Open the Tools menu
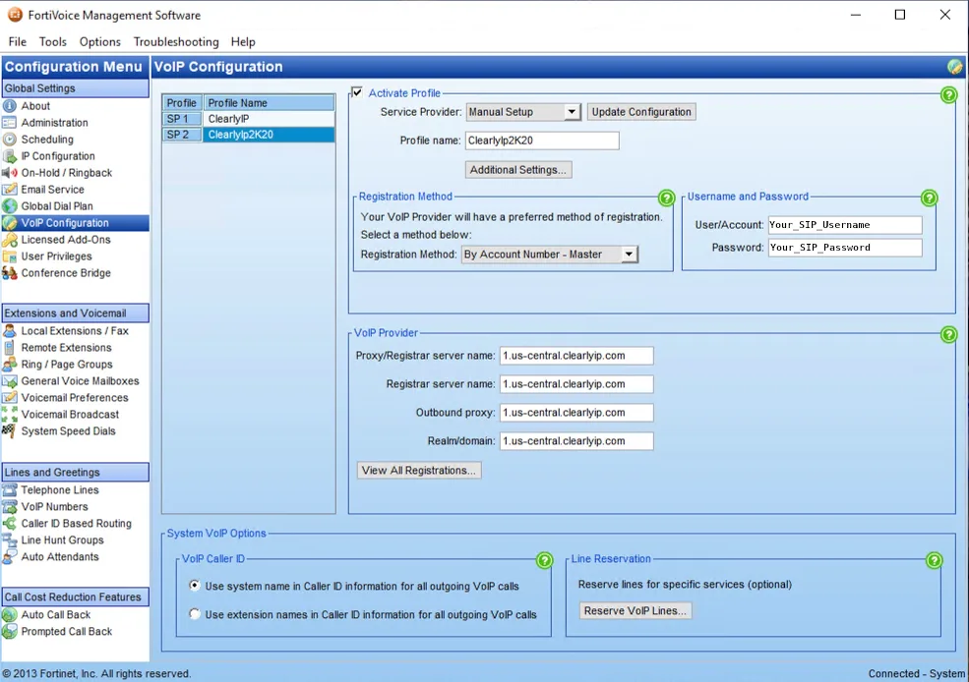 [52, 42]
